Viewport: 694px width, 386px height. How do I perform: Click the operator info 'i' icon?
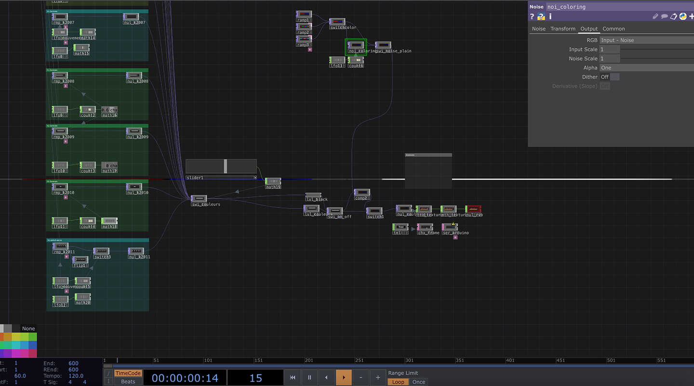[x=550, y=16]
